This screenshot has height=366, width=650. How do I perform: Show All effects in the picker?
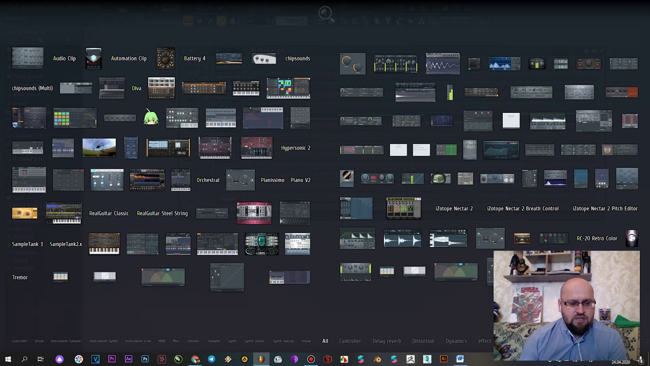[x=325, y=341]
